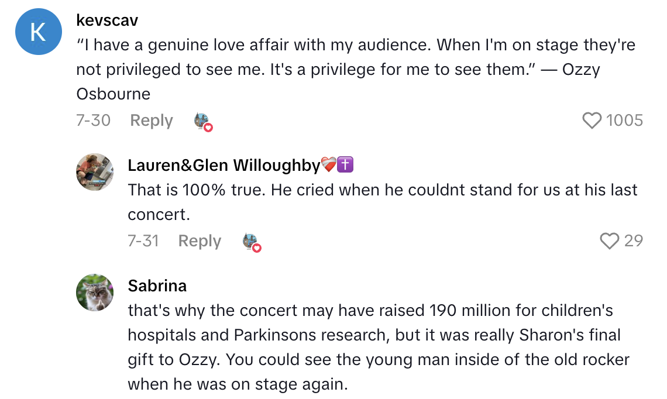Reply to Lauren&Glen Willoughby's comment

point(200,241)
